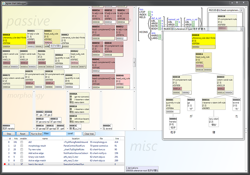Screen dimensions: 250x175
Task: Click the Clear tree button
Action: 89,134
